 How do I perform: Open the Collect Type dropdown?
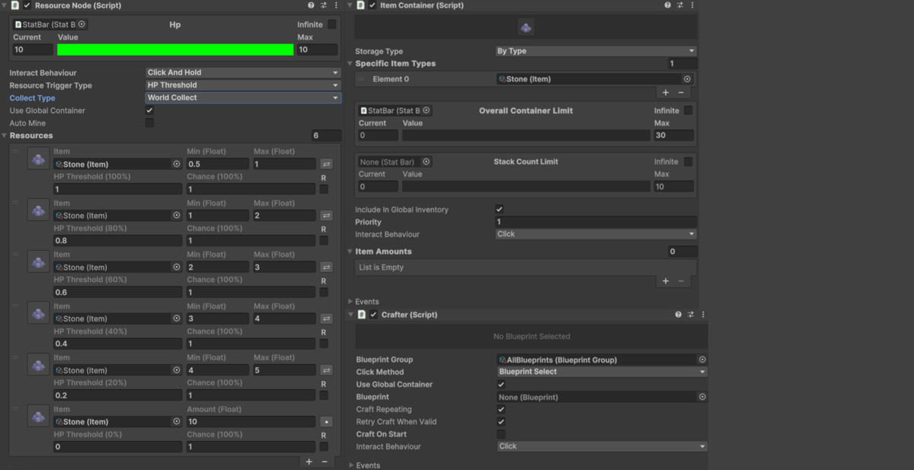[x=242, y=98]
